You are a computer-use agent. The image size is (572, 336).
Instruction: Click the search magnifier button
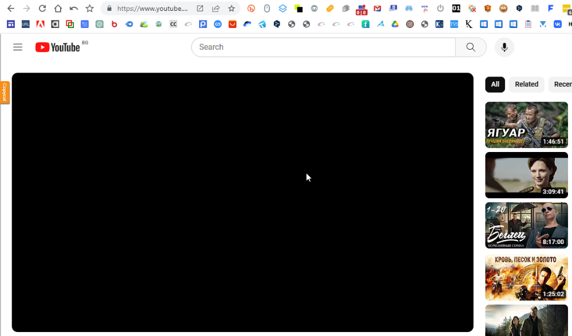(x=471, y=47)
